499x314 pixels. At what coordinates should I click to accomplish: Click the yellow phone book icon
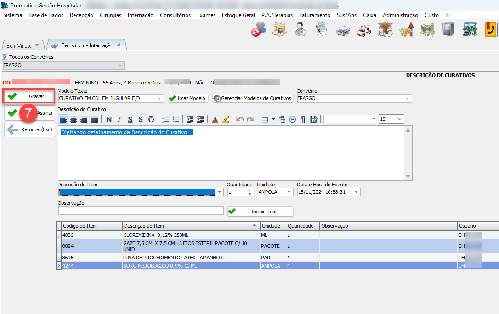491,30
